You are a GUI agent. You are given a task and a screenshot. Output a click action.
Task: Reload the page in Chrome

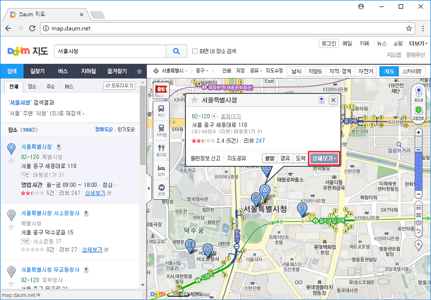[x=32, y=29]
